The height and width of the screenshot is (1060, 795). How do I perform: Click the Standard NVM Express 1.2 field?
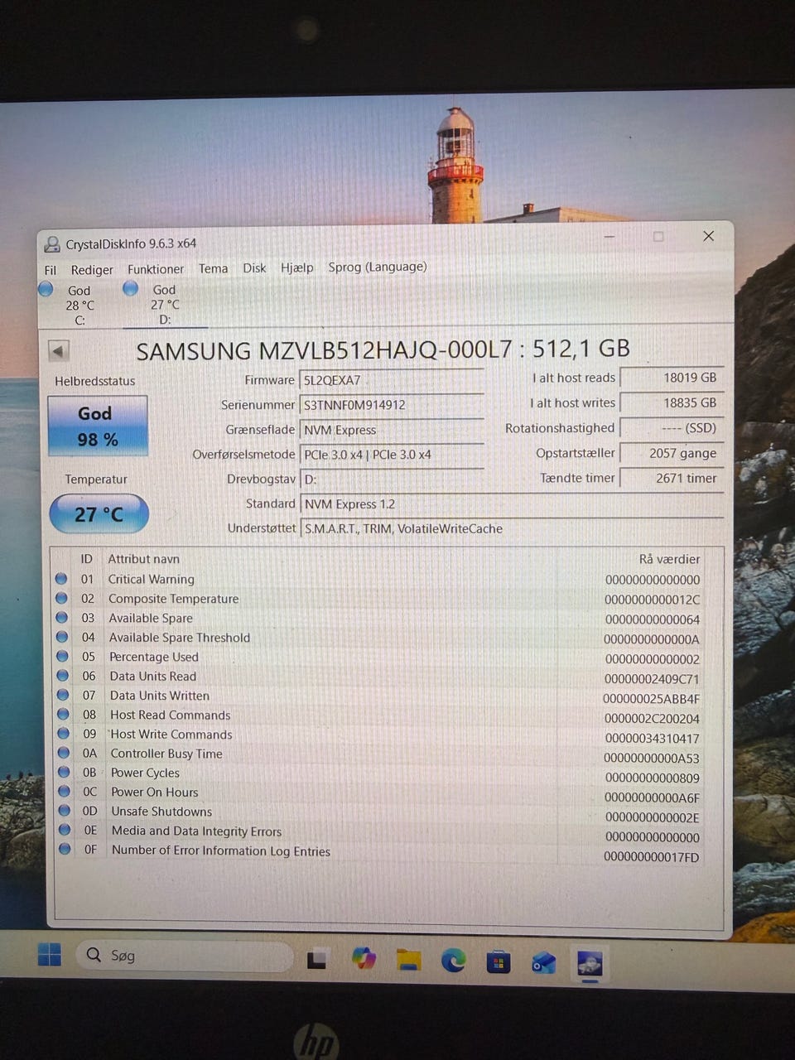512,504
